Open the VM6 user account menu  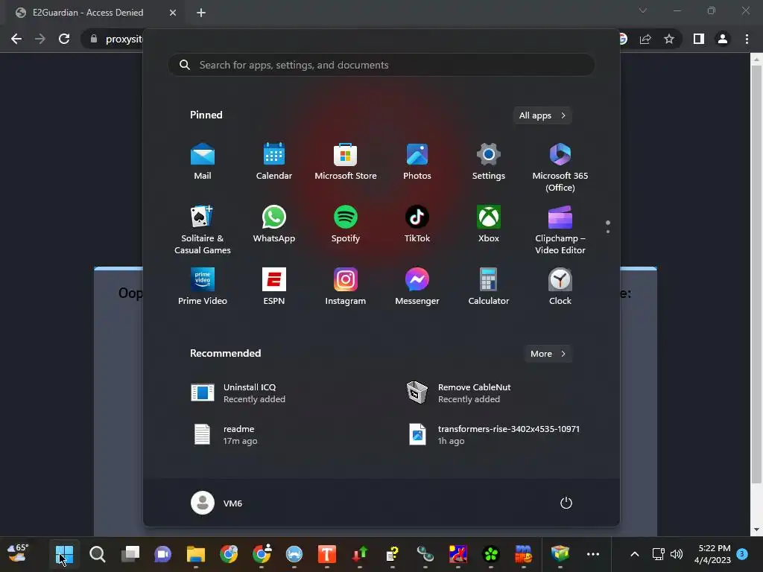tap(217, 503)
